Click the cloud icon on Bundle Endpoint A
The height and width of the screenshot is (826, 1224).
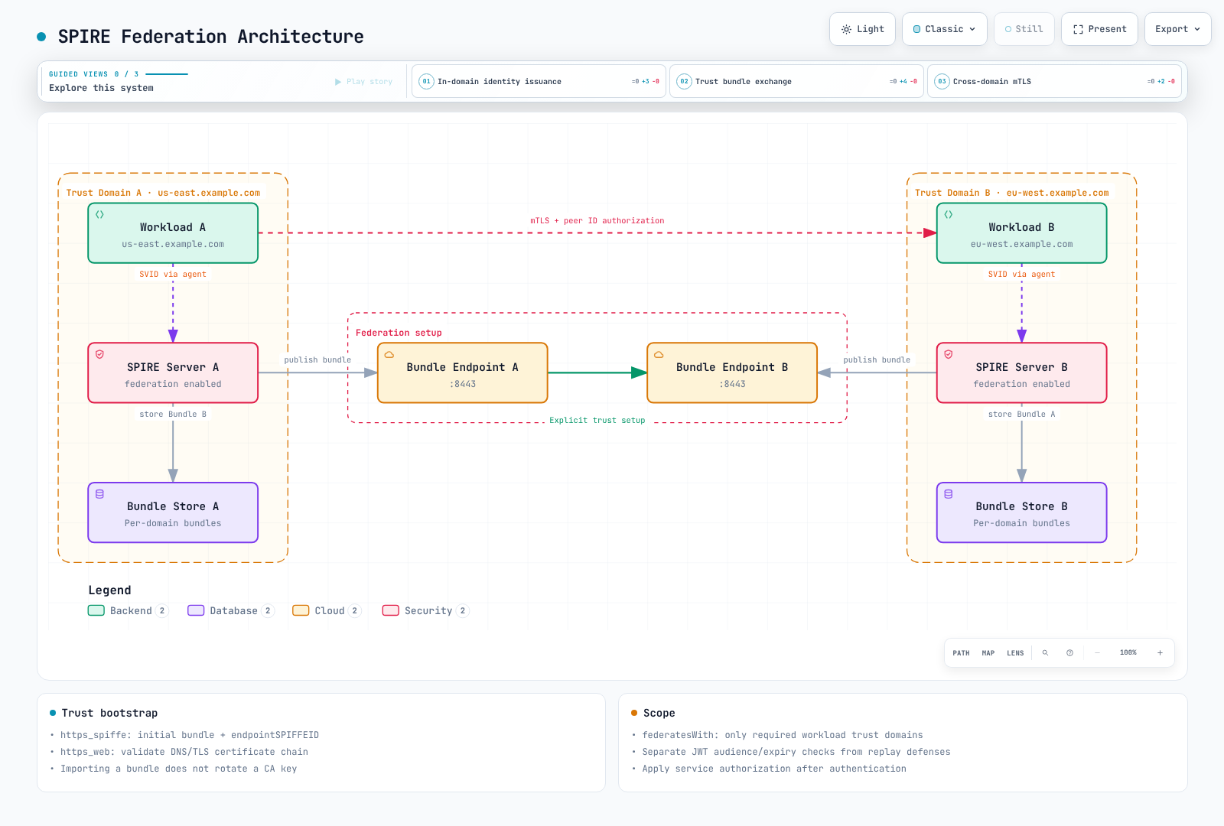coord(389,355)
